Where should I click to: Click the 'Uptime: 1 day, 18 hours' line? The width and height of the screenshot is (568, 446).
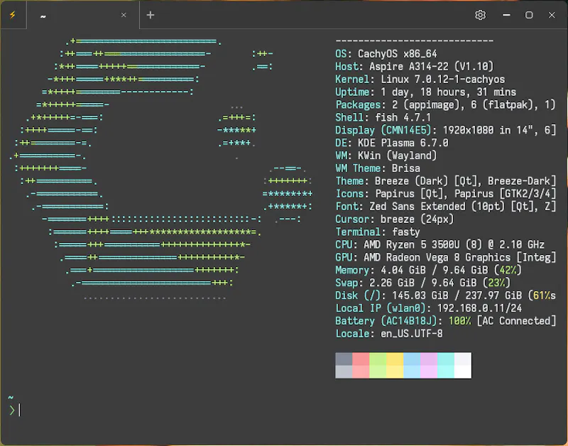425,92
